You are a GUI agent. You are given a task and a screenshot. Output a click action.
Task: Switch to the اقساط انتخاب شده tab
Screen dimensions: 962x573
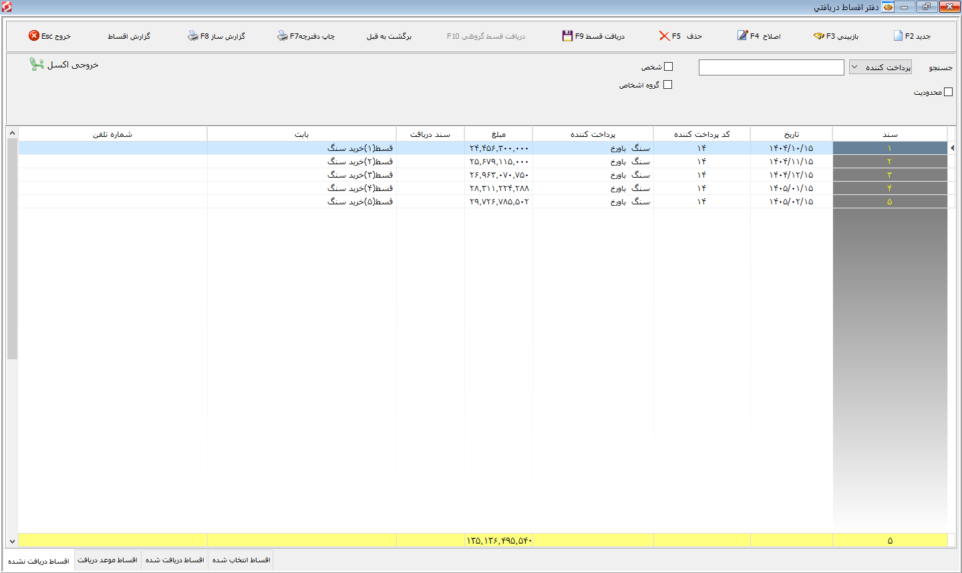(x=241, y=560)
